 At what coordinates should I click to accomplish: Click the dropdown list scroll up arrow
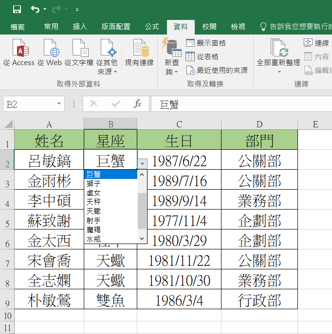tap(142, 175)
